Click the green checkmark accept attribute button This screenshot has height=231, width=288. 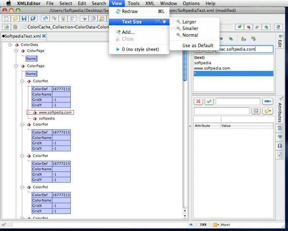[209, 101]
